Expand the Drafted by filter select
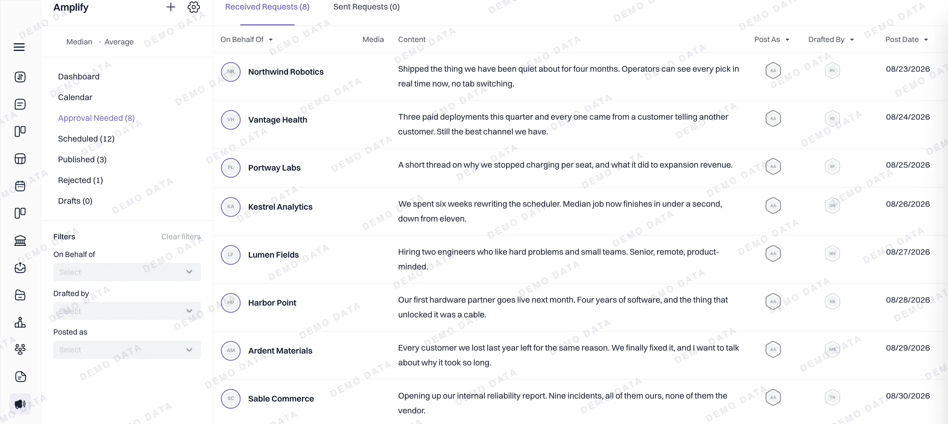 coord(127,311)
